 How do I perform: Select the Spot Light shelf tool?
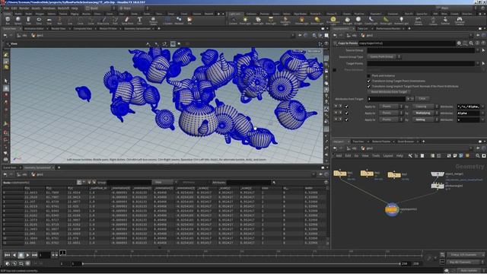pos(258,21)
